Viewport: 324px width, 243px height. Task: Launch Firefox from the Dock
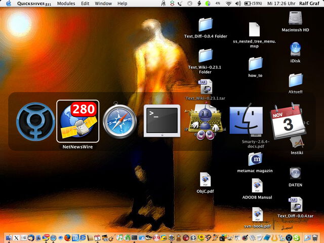(x=67, y=237)
